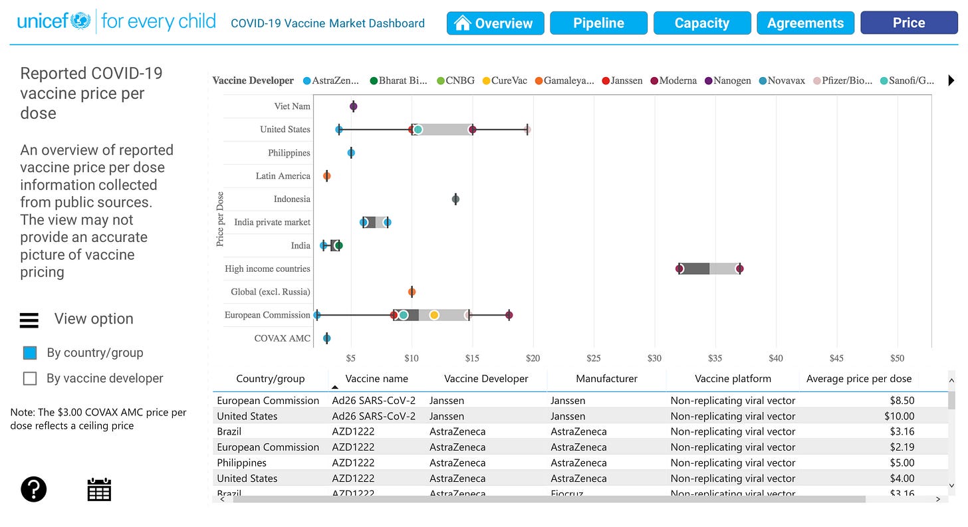Open the Capacity tab
Screen dimensions: 968x527
[702, 23]
